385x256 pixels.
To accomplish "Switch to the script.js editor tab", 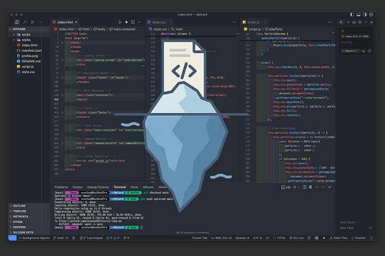I will point(253,22).
